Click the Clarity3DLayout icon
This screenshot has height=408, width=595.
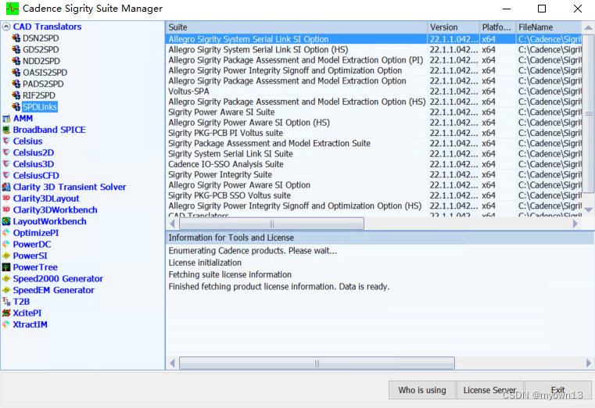coord(6,199)
